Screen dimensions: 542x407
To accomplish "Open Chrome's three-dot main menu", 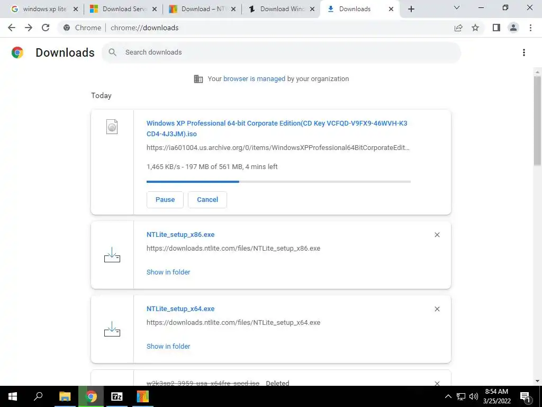I will click(530, 28).
